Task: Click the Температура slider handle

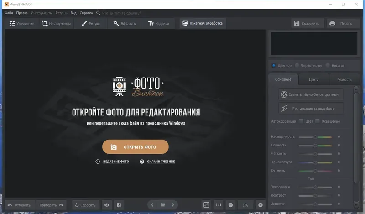Action: [315, 162]
